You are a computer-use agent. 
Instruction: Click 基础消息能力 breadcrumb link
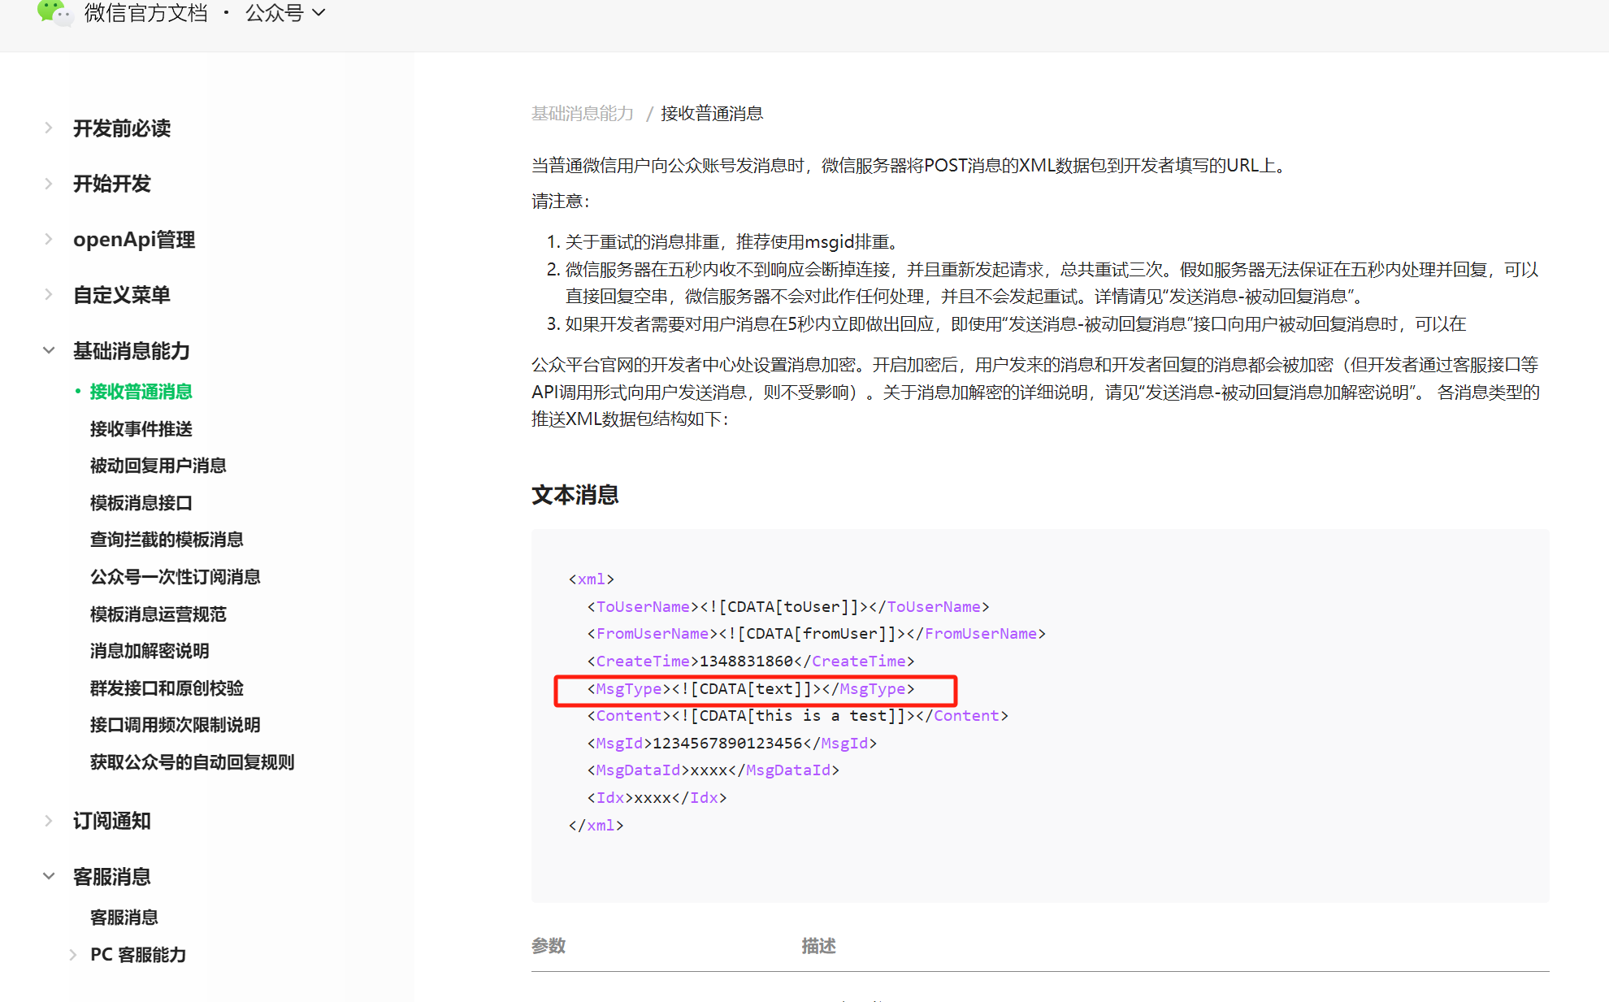[582, 114]
